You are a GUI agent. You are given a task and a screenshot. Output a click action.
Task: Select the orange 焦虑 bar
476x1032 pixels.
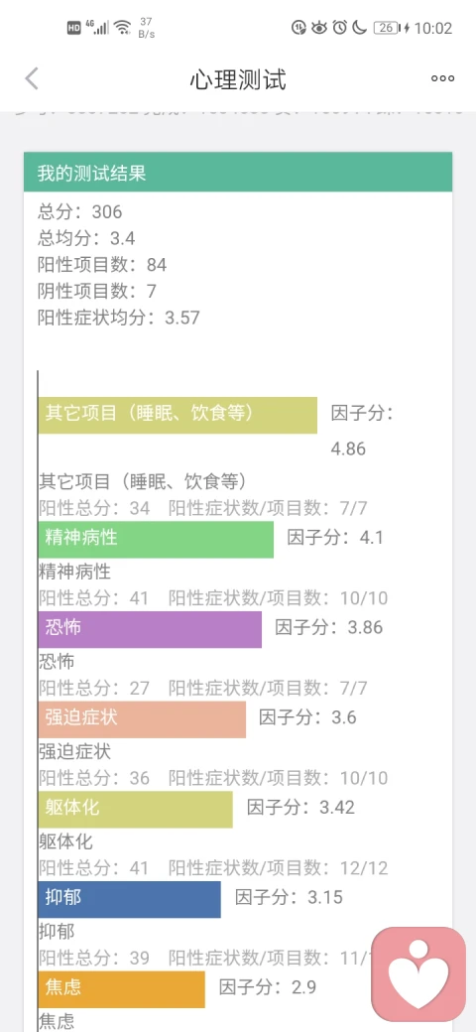(122, 989)
